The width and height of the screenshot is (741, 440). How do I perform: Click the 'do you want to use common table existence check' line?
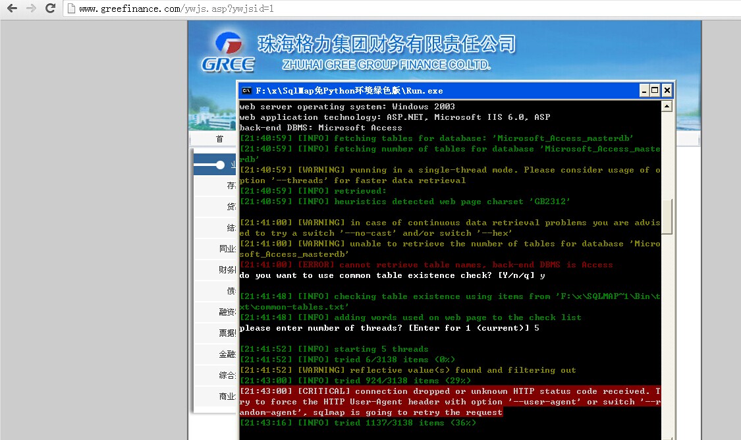point(393,275)
